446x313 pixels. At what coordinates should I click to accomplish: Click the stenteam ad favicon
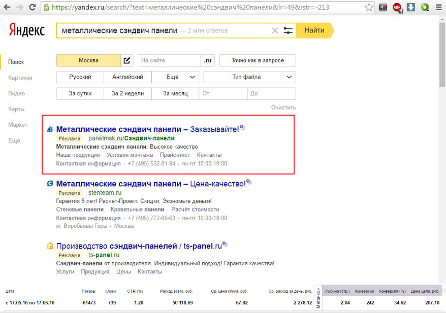point(50,184)
